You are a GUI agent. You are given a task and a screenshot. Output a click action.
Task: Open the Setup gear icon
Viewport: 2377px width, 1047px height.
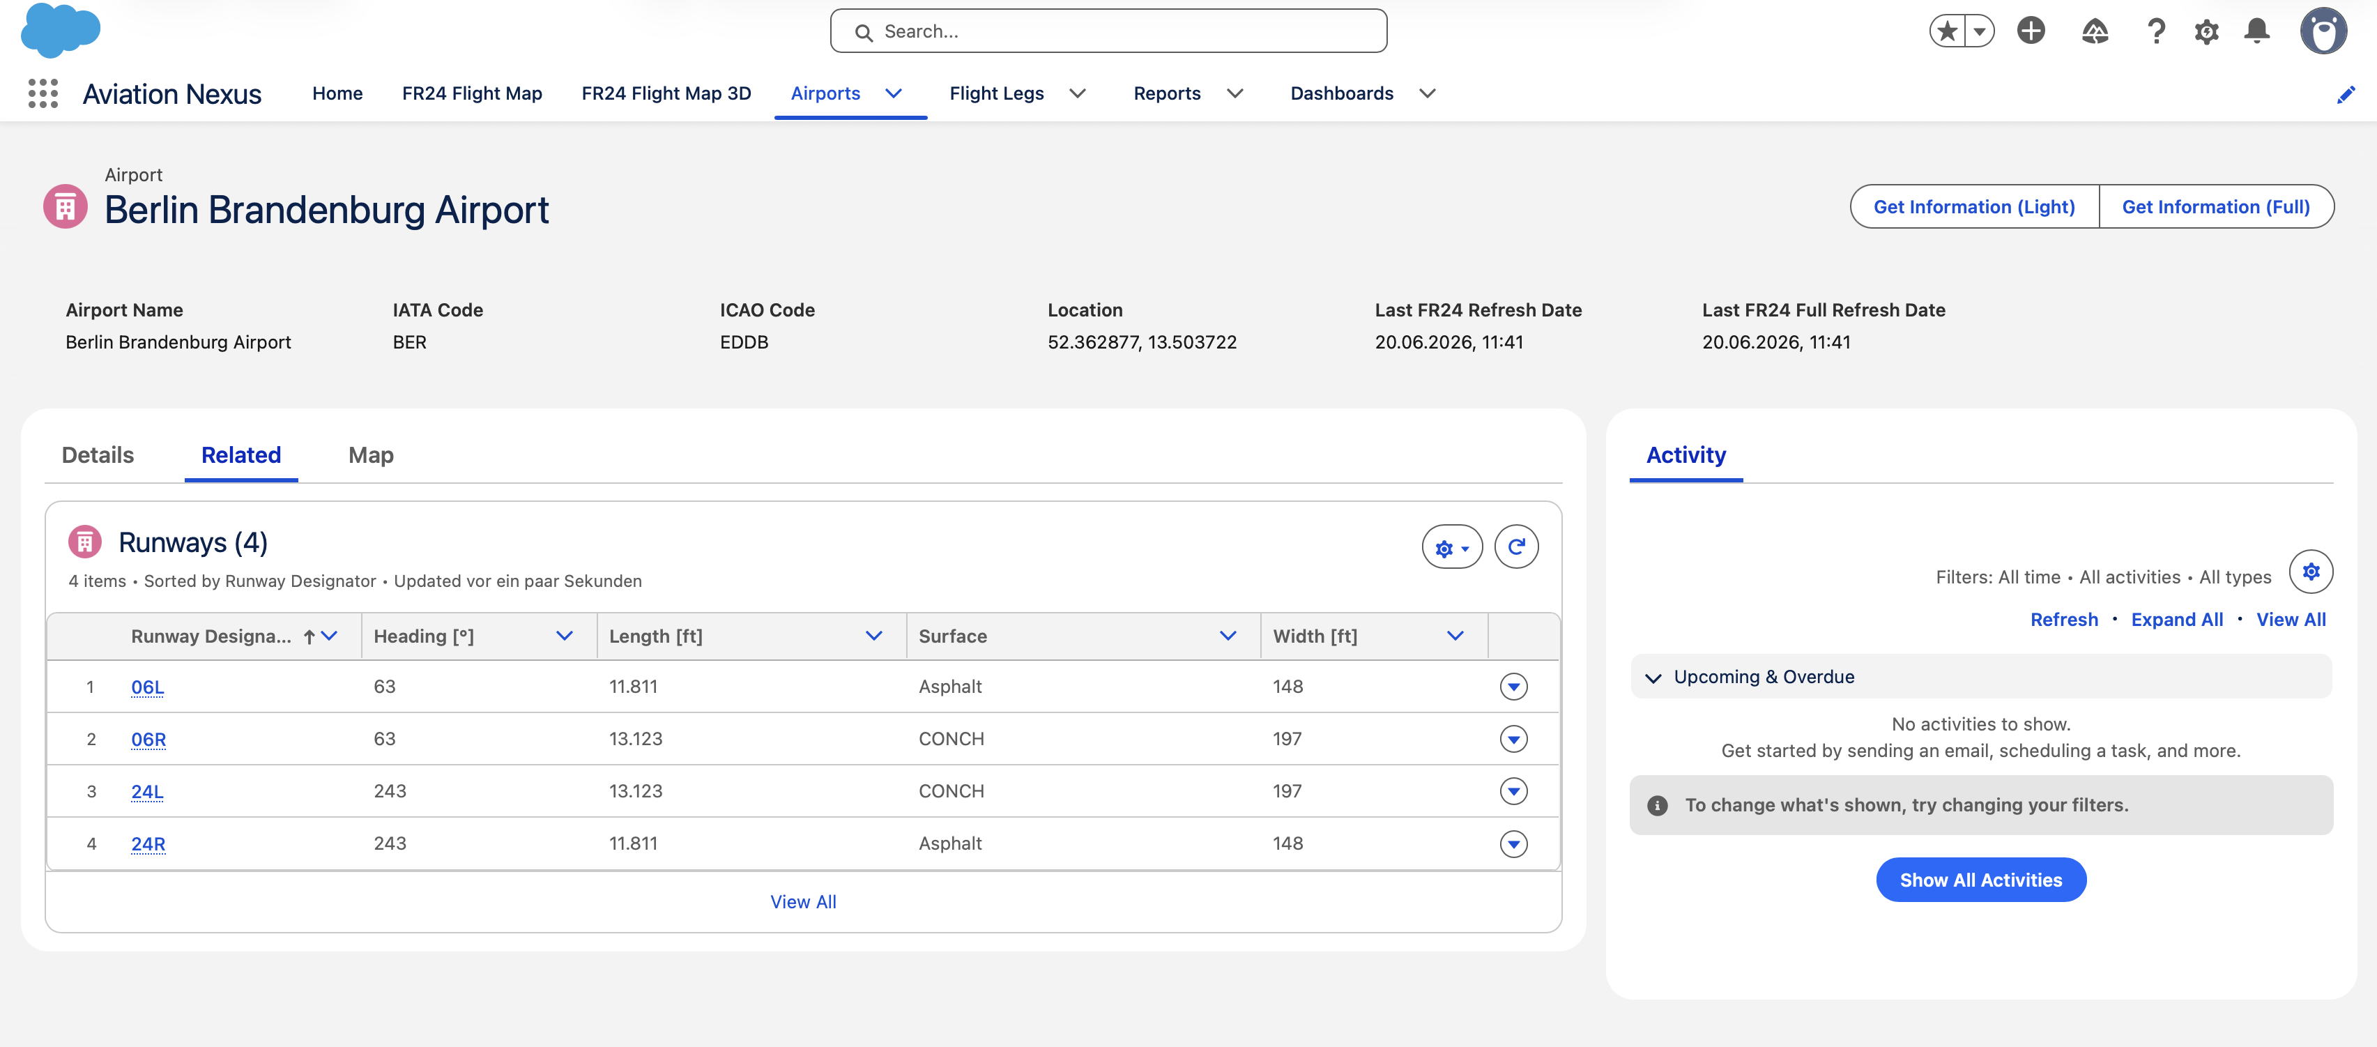(x=2206, y=31)
